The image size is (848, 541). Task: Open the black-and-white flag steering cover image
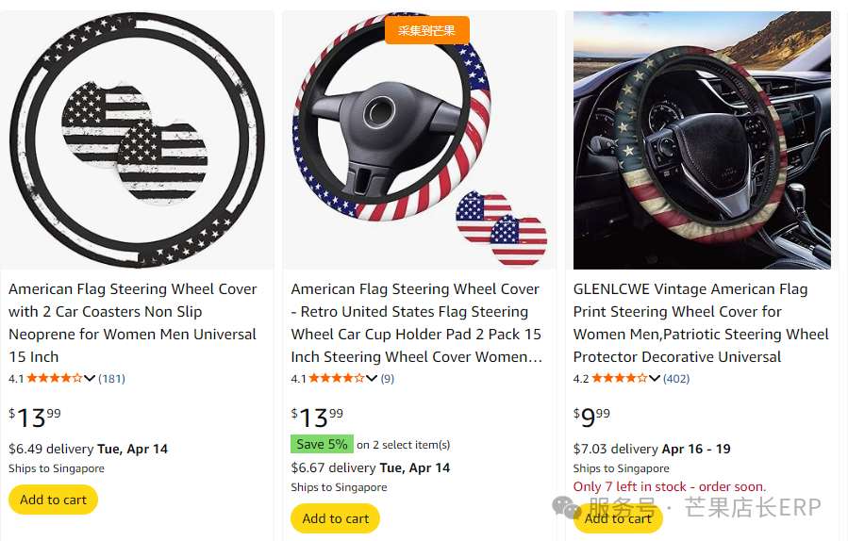pos(137,139)
